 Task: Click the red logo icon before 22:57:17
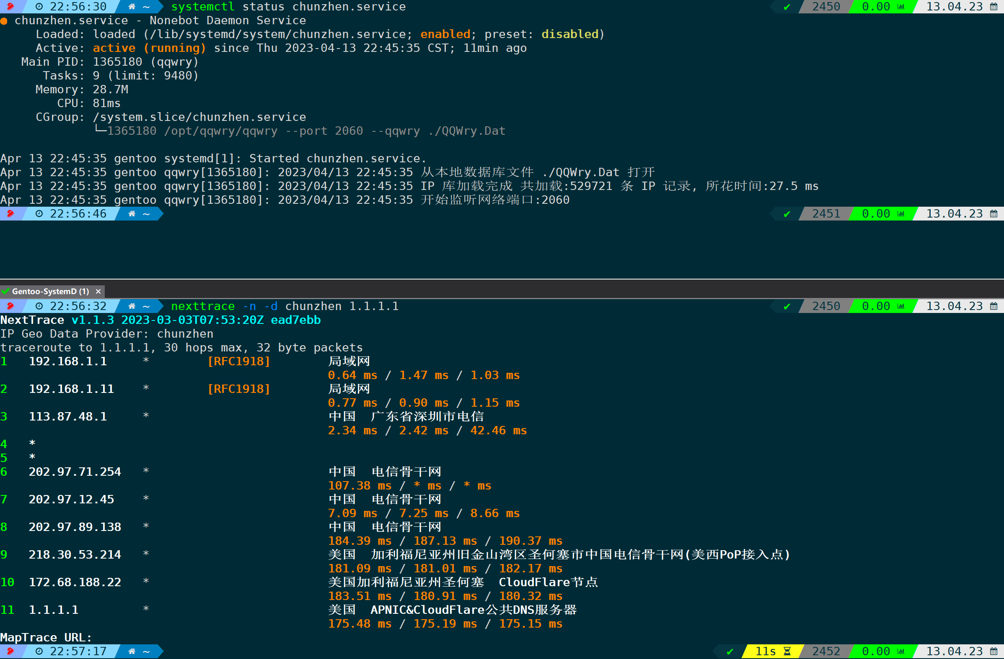coord(10,651)
